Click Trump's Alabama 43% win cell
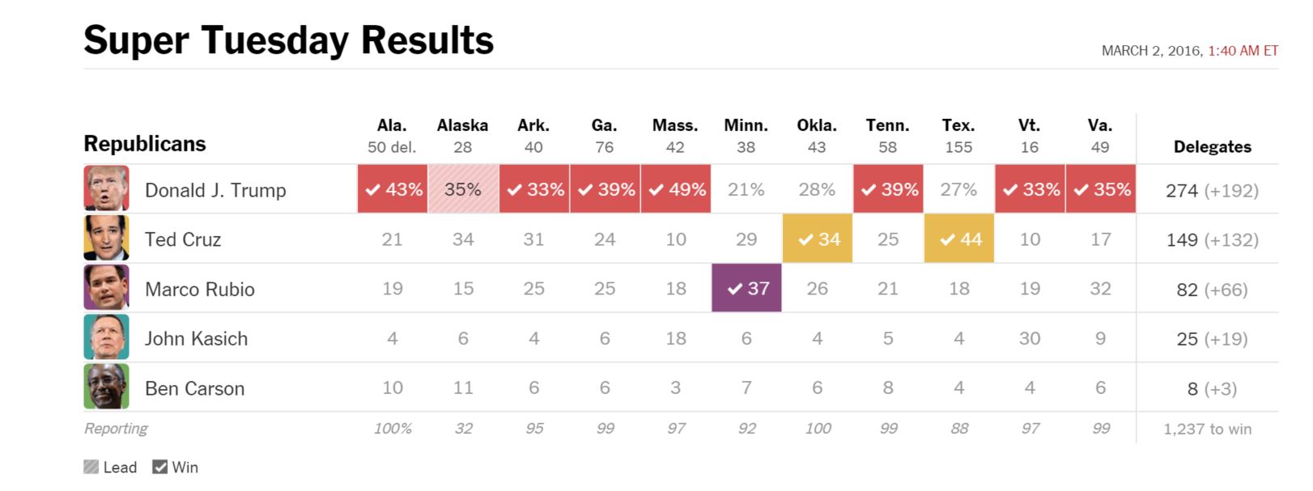Viewport: 1313px width, 491px height. (393, 189)
